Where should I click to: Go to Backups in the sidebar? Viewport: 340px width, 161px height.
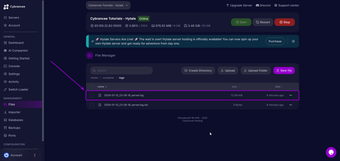[x=14, y=128]
